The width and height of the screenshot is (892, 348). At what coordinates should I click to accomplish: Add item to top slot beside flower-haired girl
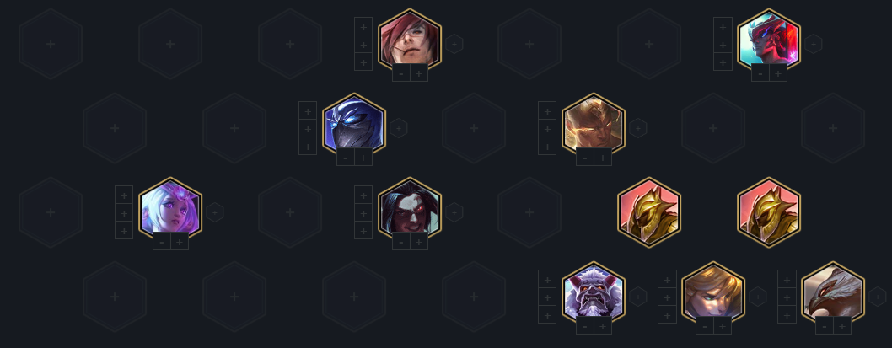pos(123,195)
